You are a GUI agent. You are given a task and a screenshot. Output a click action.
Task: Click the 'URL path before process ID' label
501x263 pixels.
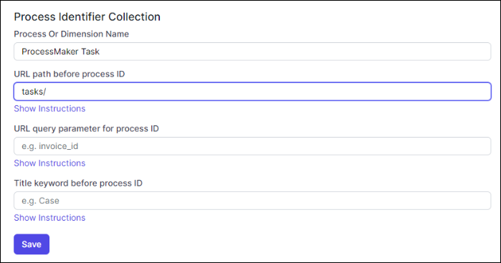(x=70, y=74)
